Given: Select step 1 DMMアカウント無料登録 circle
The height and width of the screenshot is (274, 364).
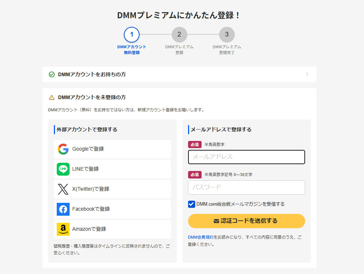Looking at the screenshot, I should [x=132, y=35].
